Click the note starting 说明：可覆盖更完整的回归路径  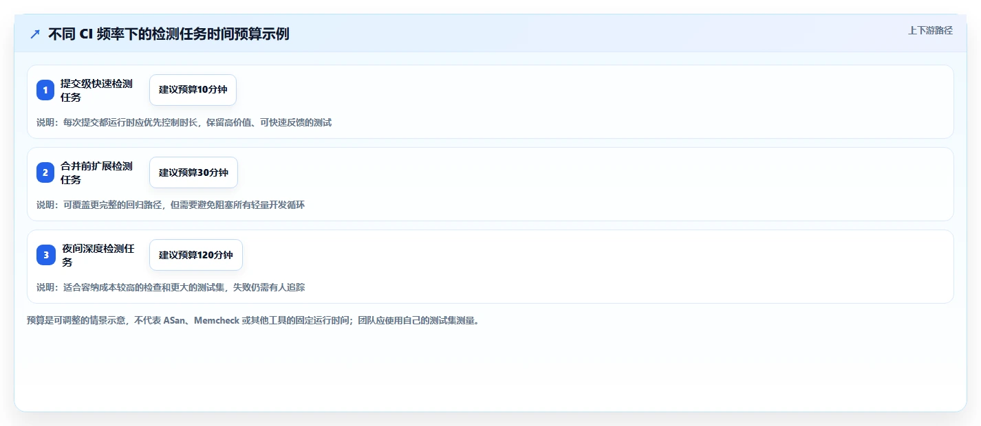point(171,205)
